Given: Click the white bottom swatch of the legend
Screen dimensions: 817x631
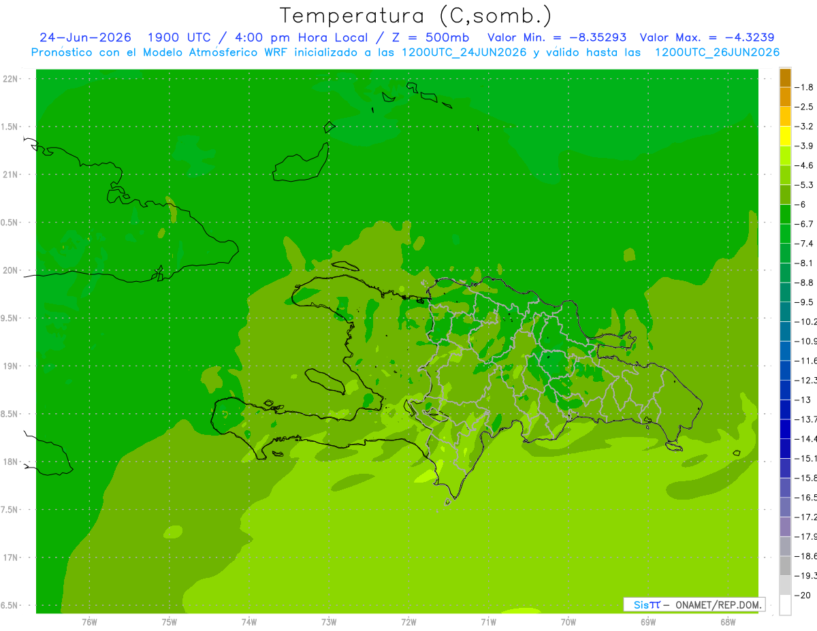Looking at the screenshot, I should tap(785, 605).
